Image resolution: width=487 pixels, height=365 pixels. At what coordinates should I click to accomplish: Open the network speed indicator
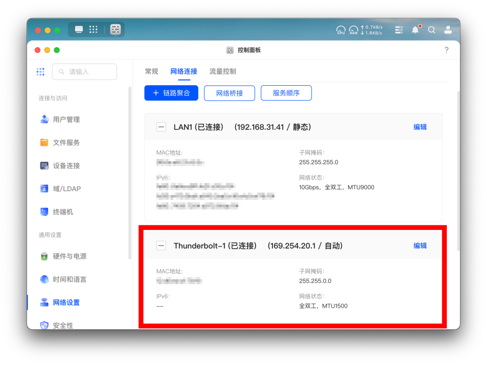(372, 30)
